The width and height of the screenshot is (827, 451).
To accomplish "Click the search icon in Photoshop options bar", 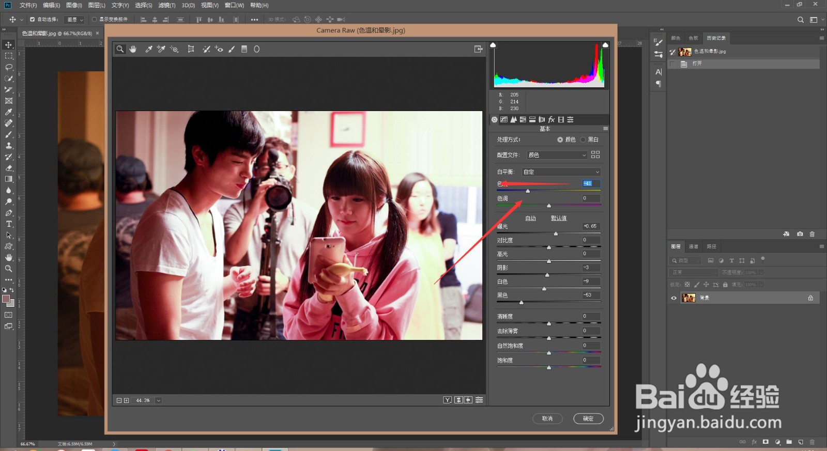I will pos(801,20).
